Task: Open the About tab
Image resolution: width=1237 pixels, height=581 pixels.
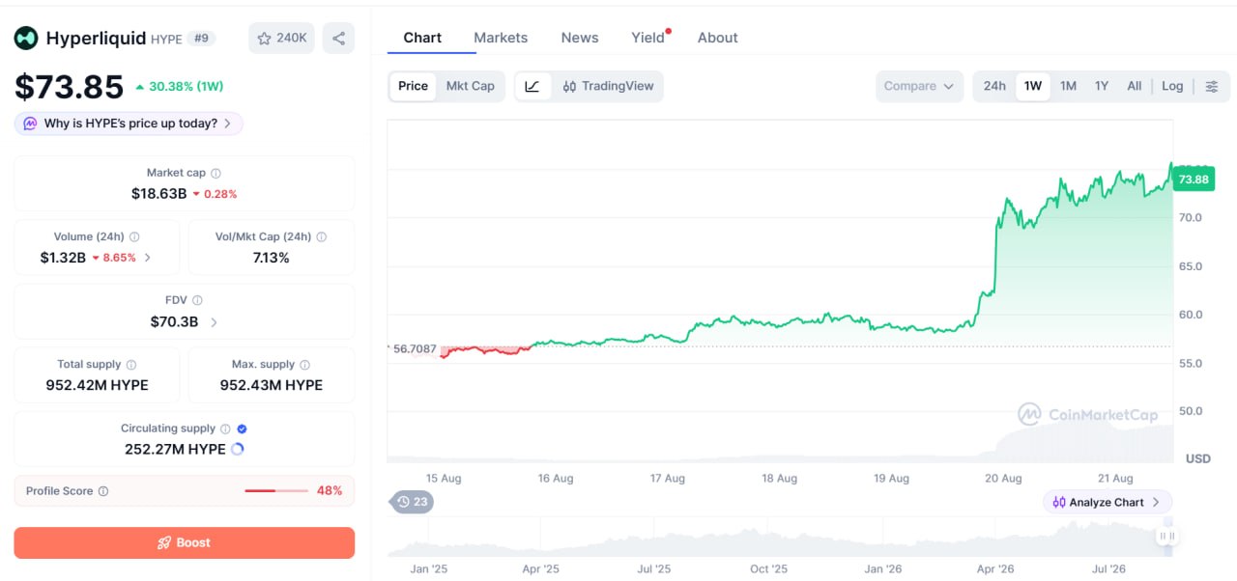Action: [718, 38]
